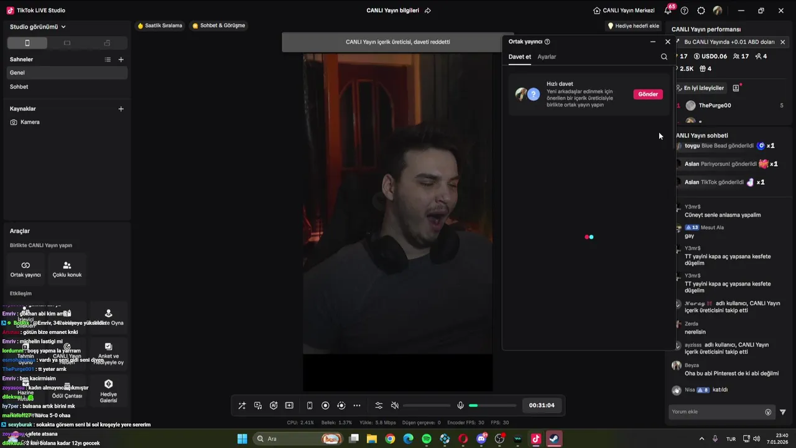Click Hediye hedefi ekle

tap(633, 26)
